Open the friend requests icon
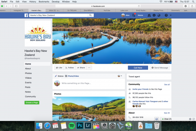196x131 pixels. (149, 15)
